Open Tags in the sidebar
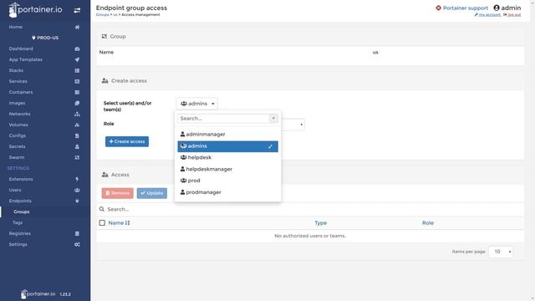Screen dimensions: 535x301 [18, 223]
